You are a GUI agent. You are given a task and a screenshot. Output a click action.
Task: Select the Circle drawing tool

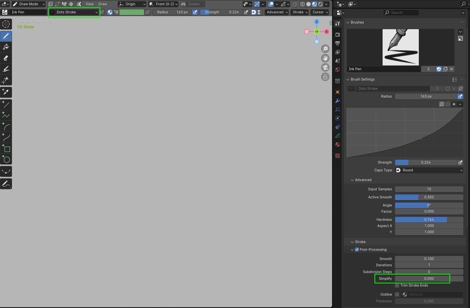[x=6, y=159]
